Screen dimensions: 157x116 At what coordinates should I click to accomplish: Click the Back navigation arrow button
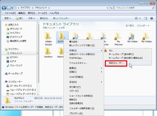4,8
